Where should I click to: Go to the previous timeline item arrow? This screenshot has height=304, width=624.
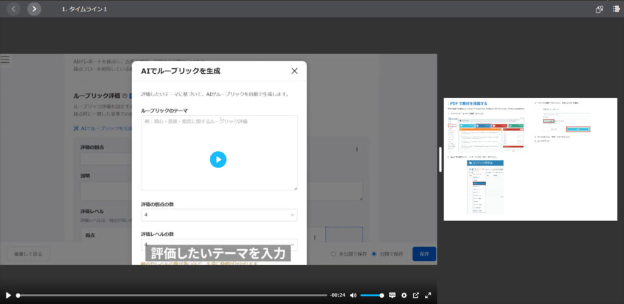13,9
